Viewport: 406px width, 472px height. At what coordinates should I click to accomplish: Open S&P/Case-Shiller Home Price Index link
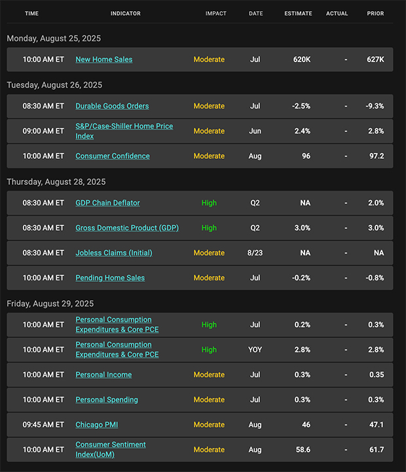[x=124, y=131]
